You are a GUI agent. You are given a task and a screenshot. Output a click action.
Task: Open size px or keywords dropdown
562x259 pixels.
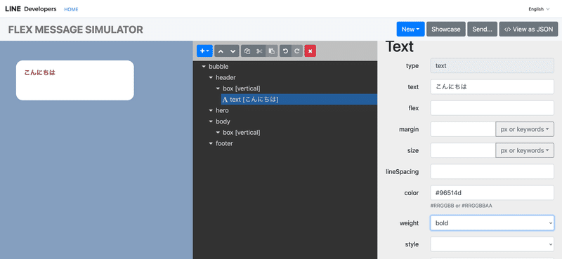pos(525,150)
